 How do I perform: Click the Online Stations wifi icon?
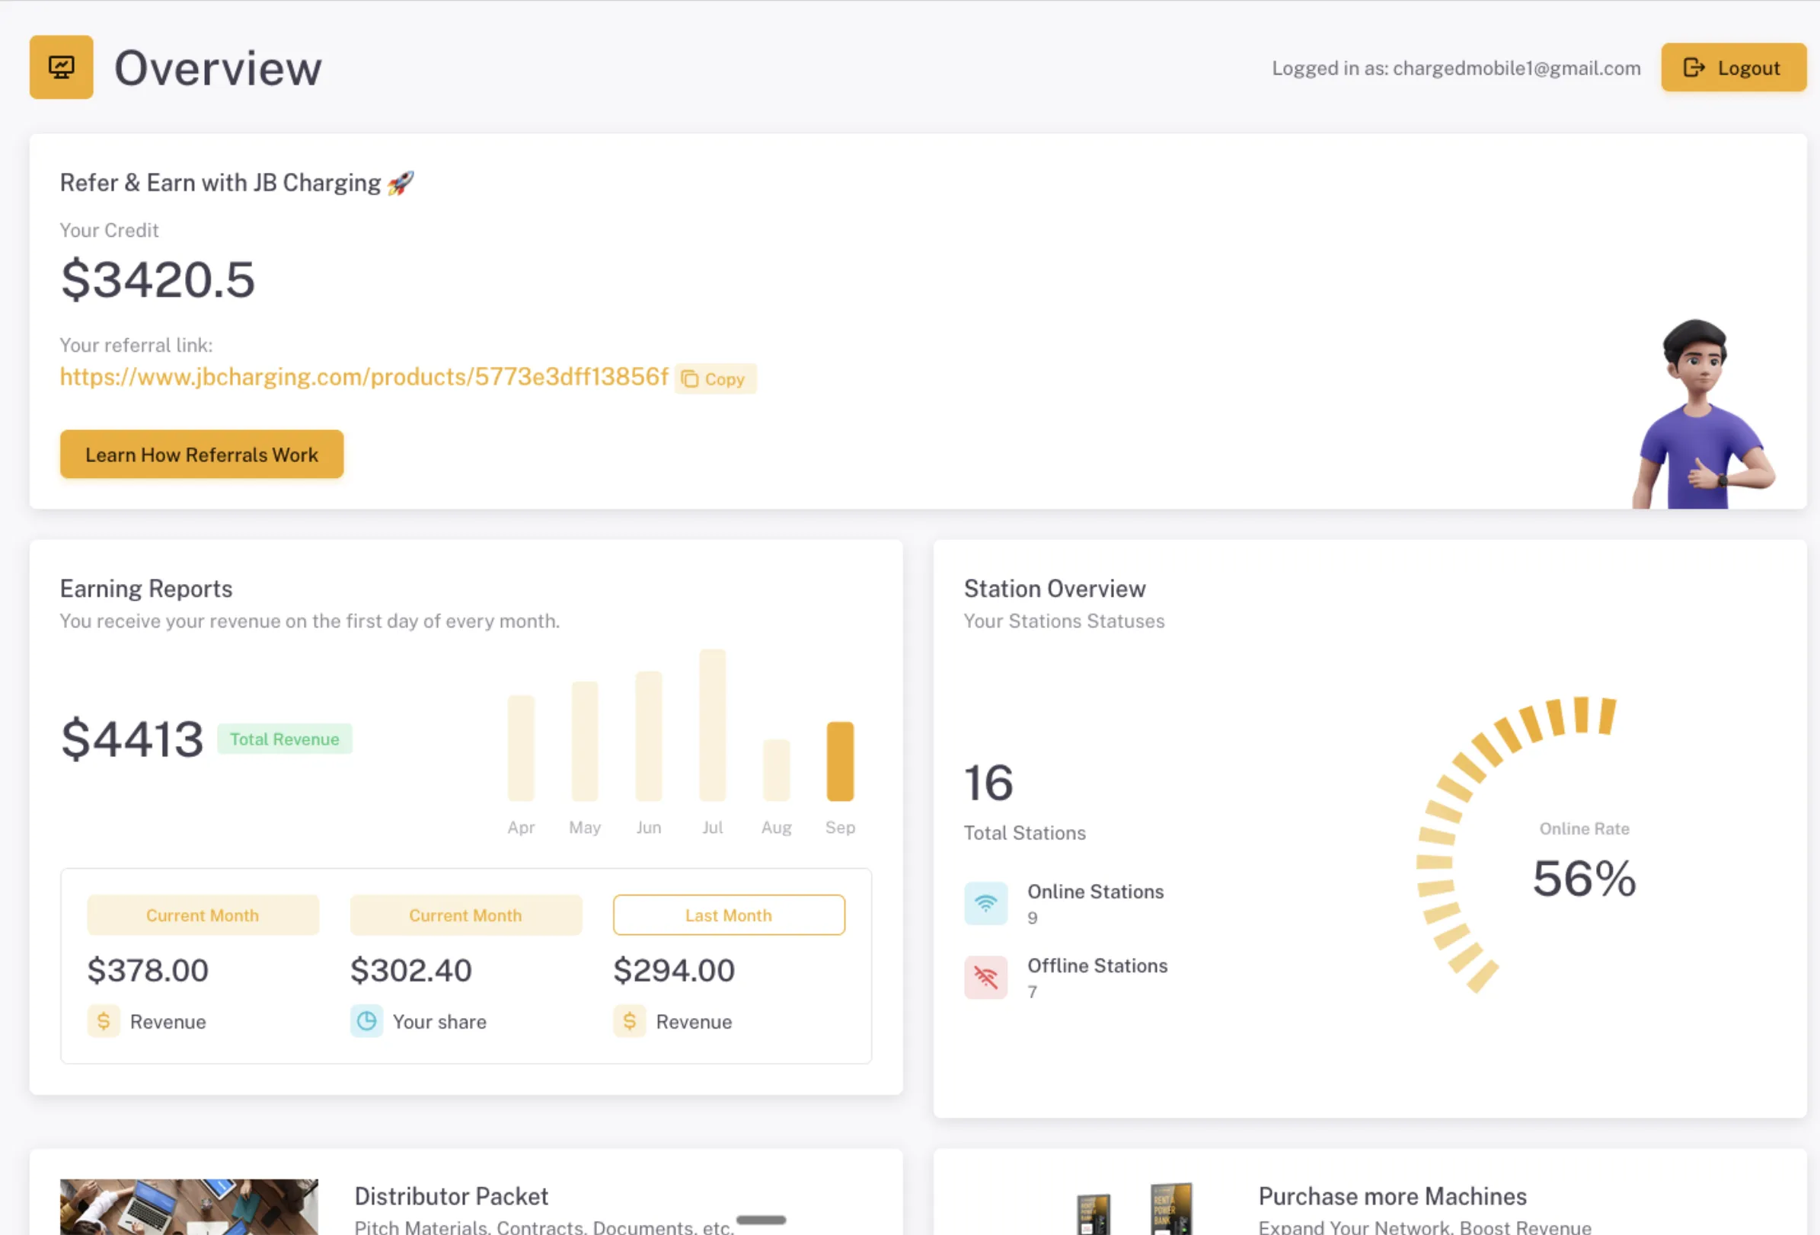tap(986, 904)
